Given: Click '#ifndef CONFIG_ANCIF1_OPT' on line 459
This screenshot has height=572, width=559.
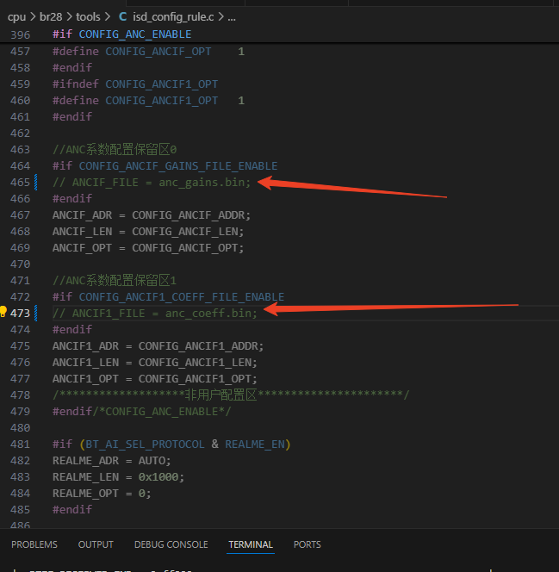Looking at the screenshot, I should click(x=135, y=84).
